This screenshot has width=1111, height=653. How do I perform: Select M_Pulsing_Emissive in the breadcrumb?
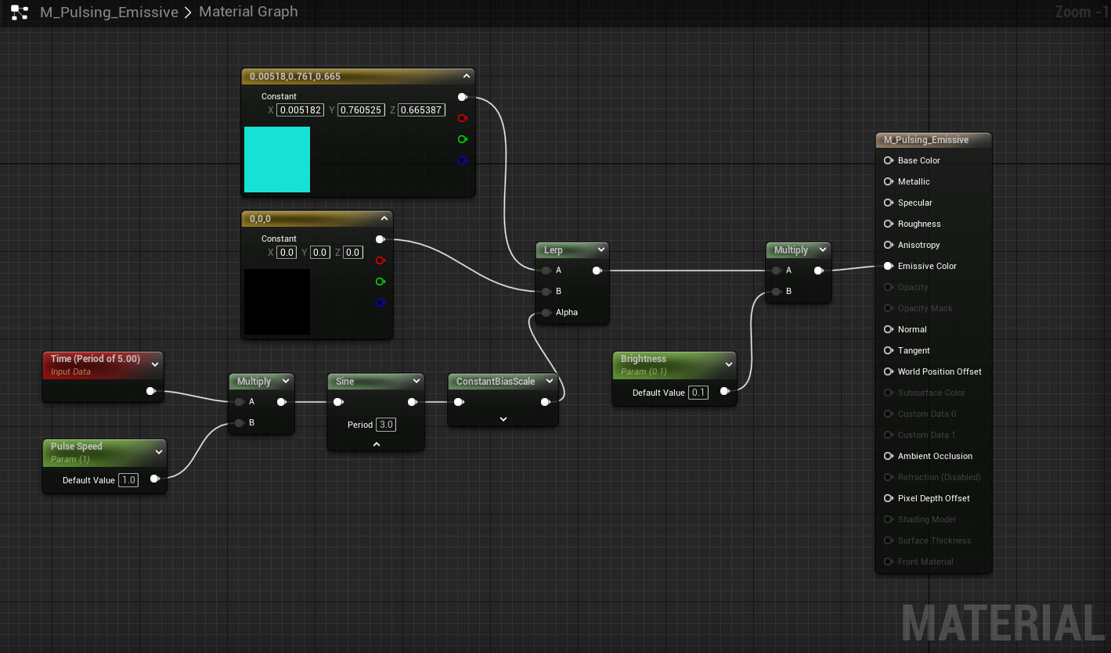click(x=109, y=13)
